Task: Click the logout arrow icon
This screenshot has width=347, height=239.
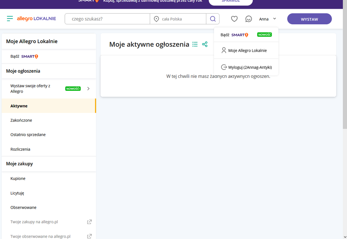Action: tap(224, 67)
